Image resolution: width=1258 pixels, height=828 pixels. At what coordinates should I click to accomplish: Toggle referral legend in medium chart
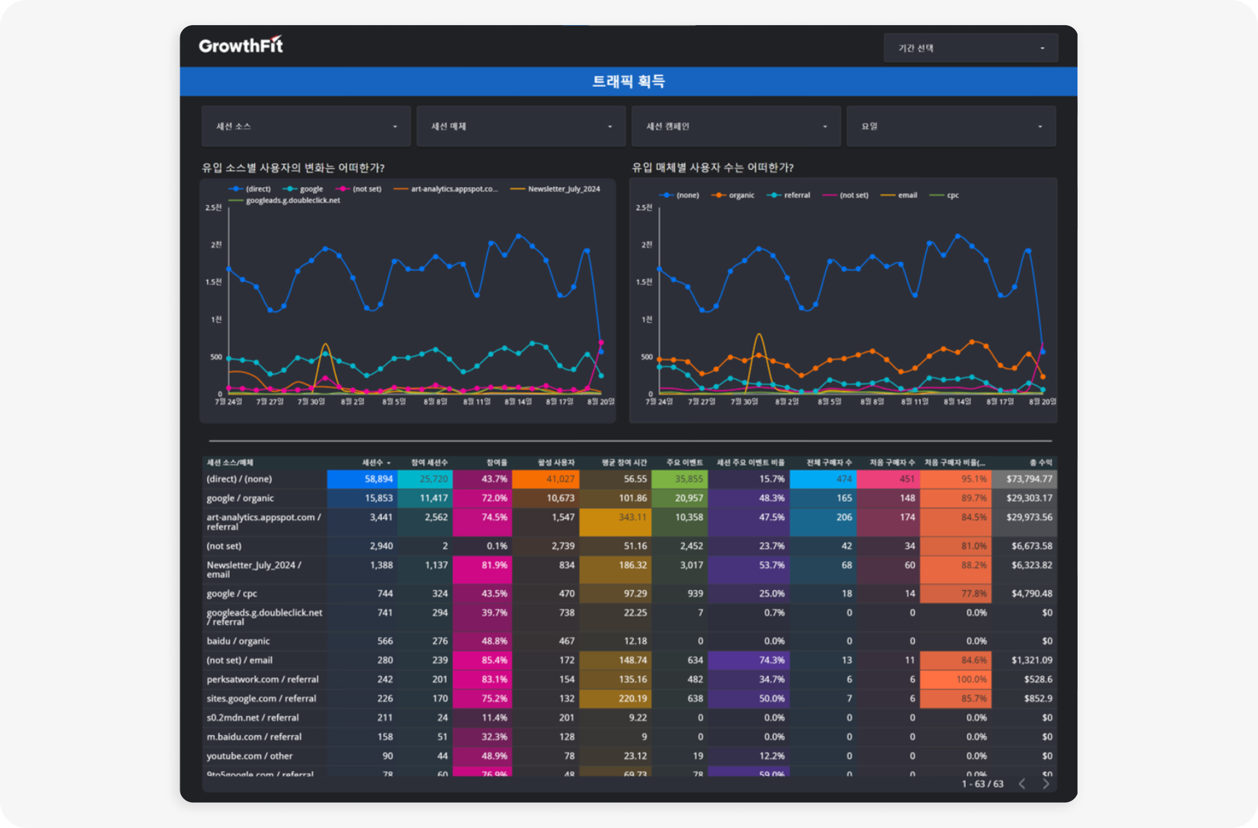[x=788, y=195]
